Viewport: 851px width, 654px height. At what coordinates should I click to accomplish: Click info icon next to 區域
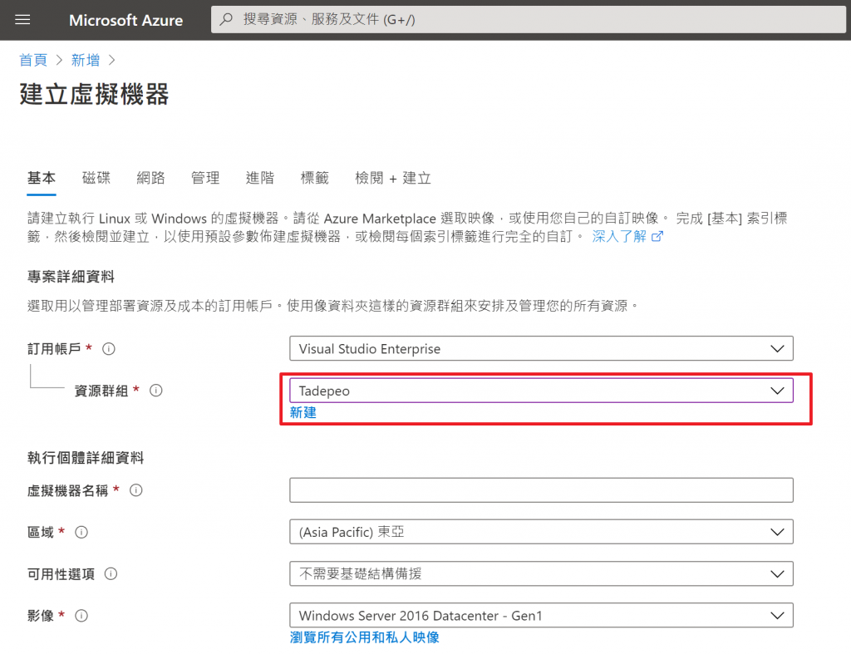(x=81, y=532)
